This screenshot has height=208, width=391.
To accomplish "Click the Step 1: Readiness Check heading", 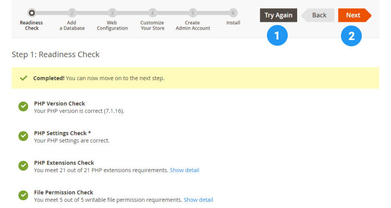I will (55, 54).
